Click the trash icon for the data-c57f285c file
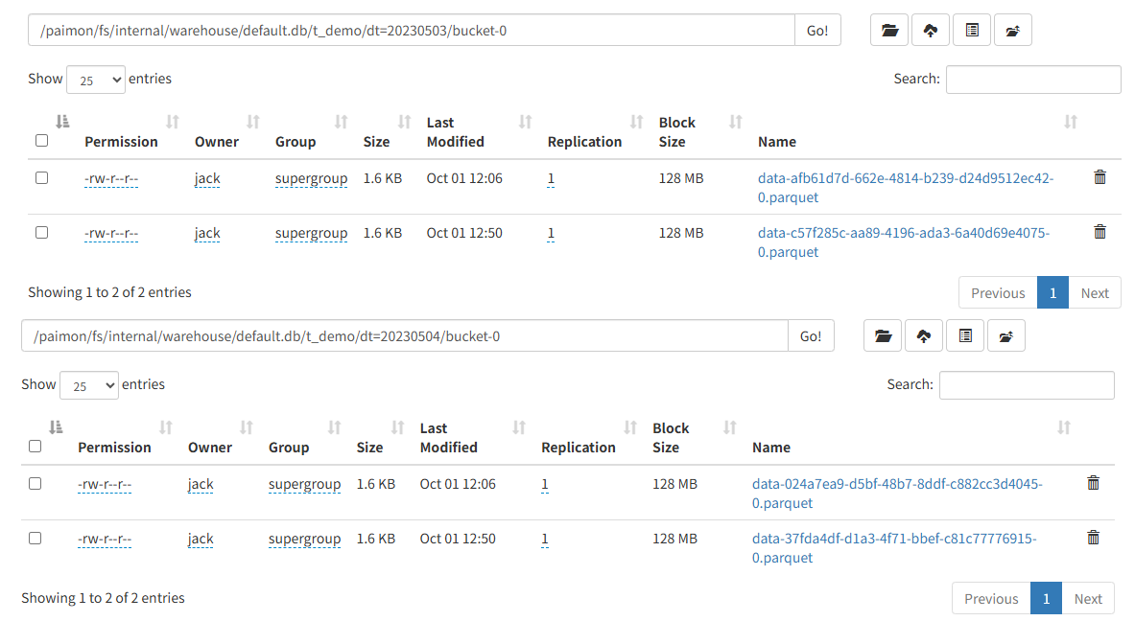Viewport: 1135px width, 621px height. point(1100,232)
